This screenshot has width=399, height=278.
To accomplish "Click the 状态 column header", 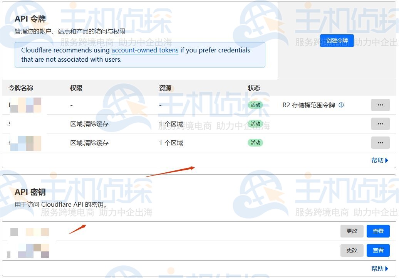I will click(254, 88).
